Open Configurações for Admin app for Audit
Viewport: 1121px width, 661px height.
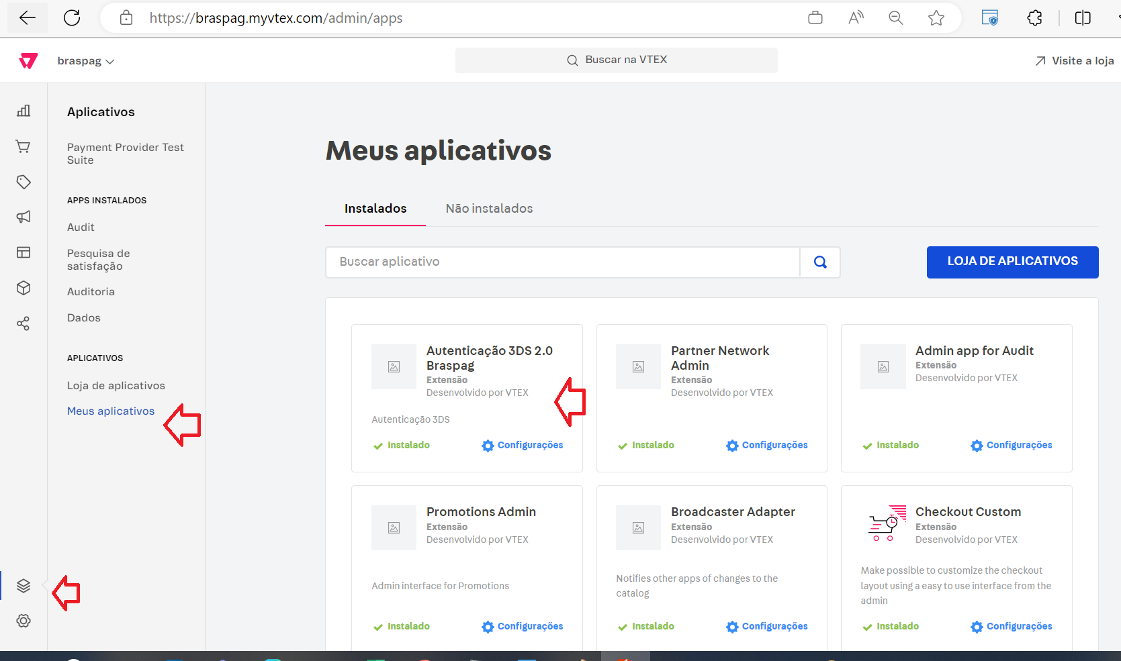pyautogui.click(x=1012, y=446)
